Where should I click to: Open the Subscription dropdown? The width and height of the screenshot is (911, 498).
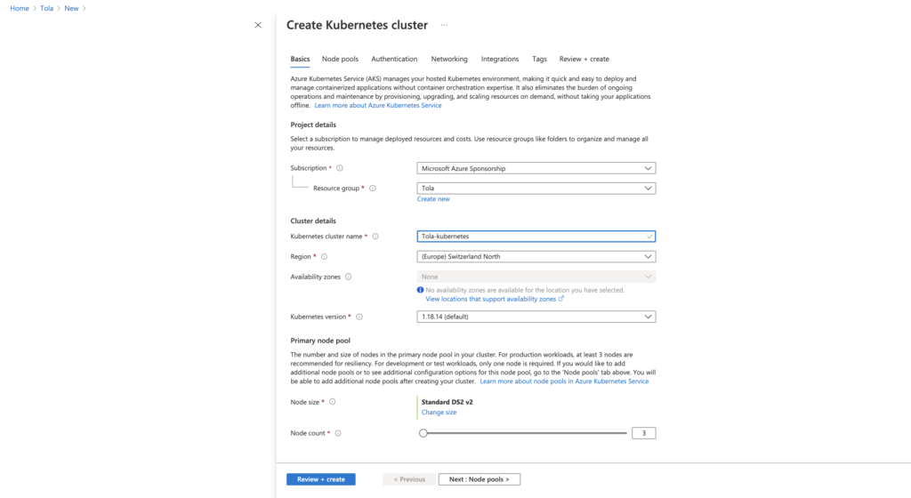pos(536,168)
